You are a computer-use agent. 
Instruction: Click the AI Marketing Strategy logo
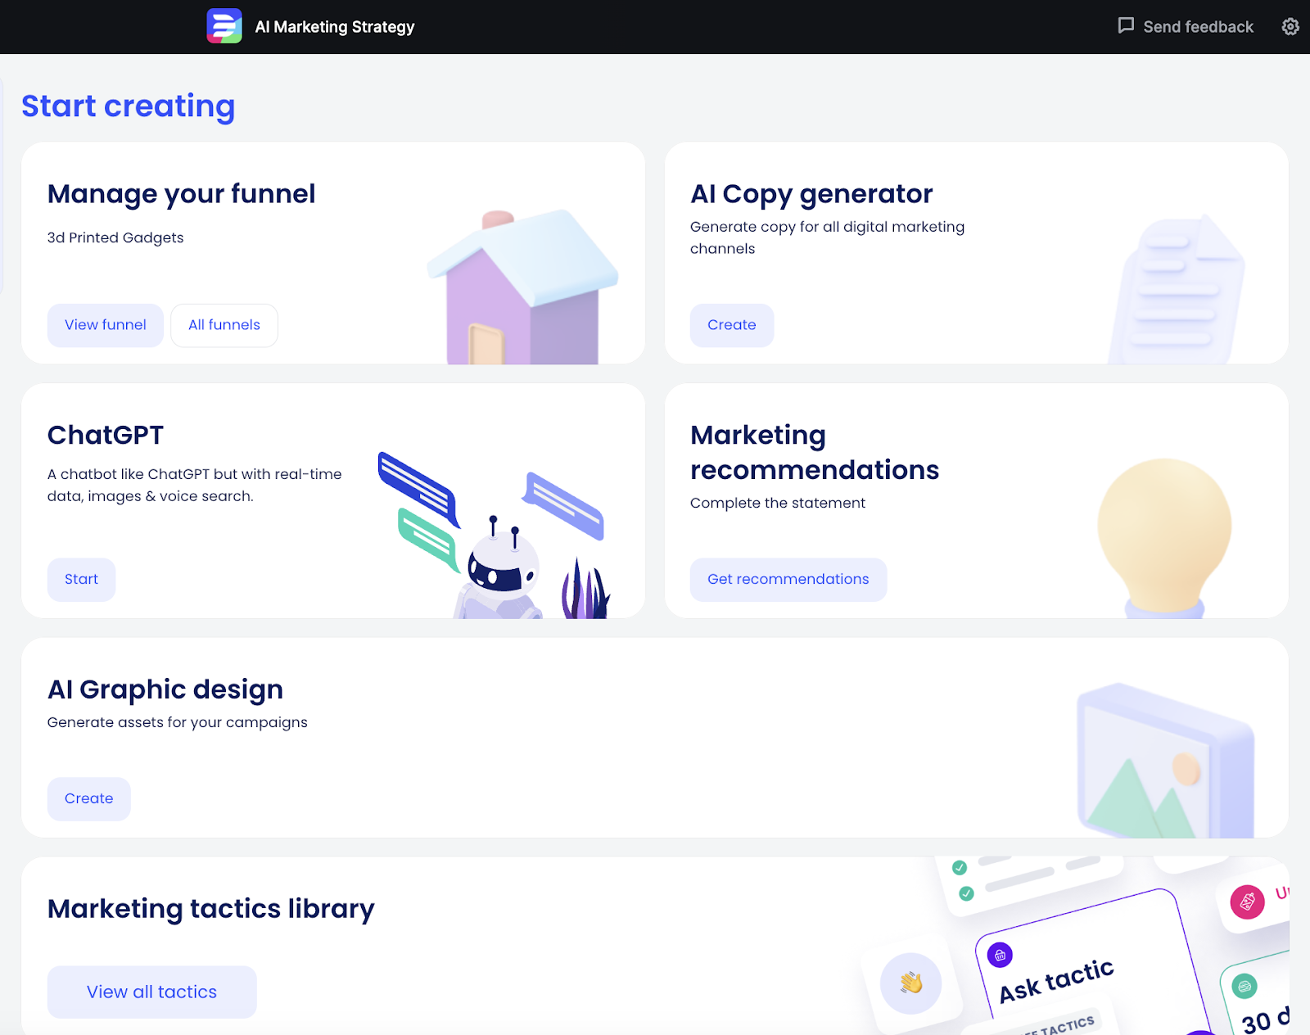click(x=224, y=26)
